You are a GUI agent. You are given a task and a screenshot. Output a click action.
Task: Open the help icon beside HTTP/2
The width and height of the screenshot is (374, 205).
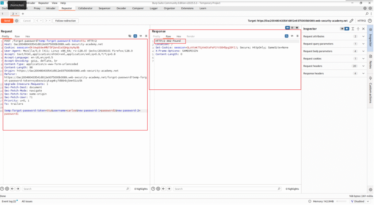coord(370,21)
